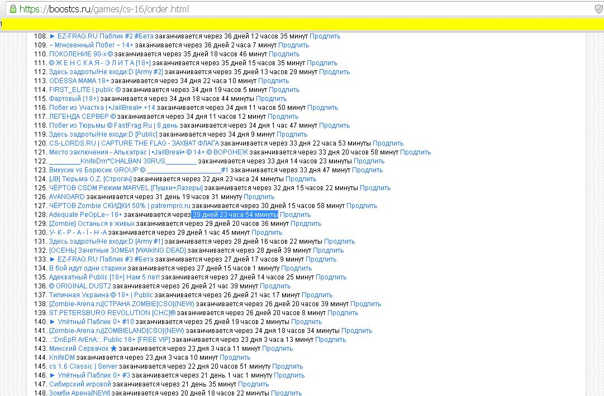Viewport: 604px width, 396px height.
Task: Open ORIGINAL DUST2 server link
Action: coord(80,286)
